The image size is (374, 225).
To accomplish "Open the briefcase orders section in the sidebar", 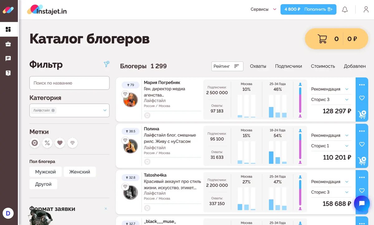I will 8,44.
